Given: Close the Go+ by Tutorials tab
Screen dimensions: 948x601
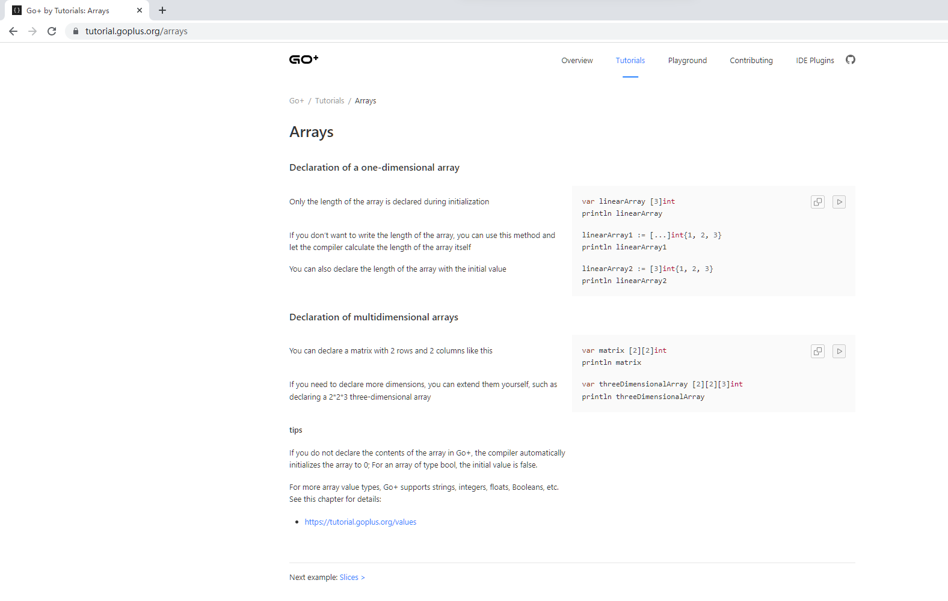Looking at the screenshot, I should pyautogui.click(x=140, y=10).
